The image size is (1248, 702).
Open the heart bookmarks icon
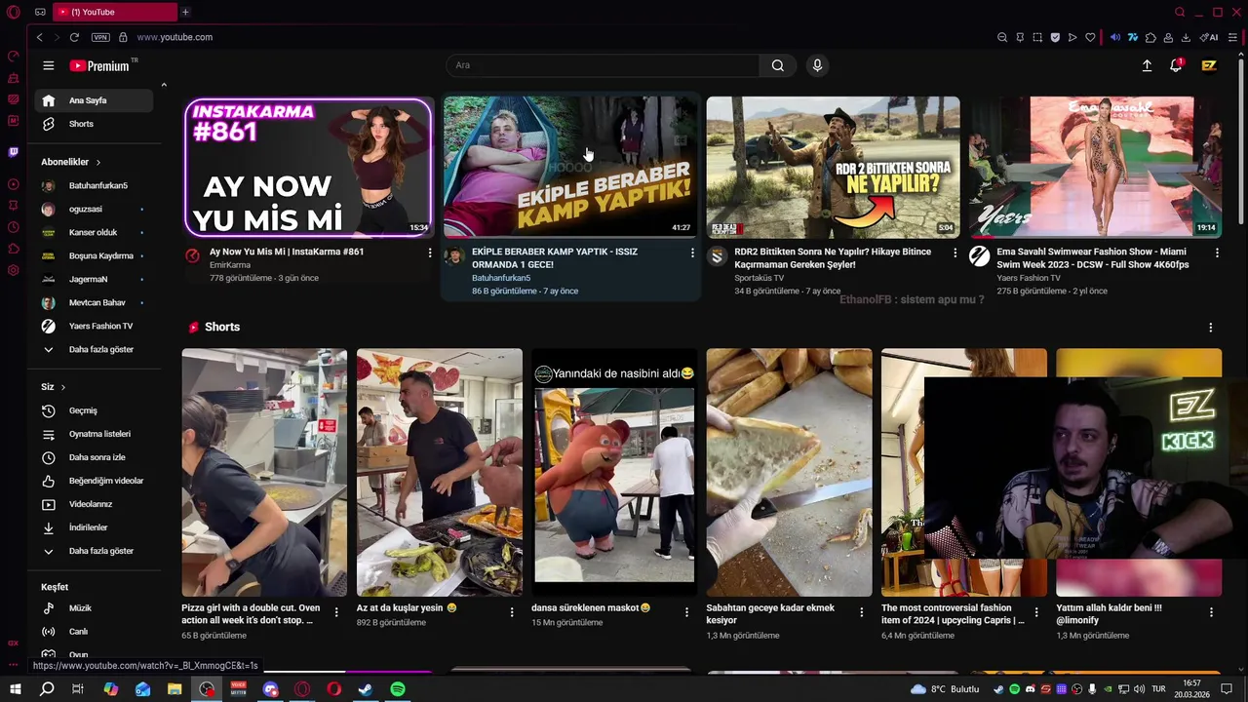pos(1090,37)
